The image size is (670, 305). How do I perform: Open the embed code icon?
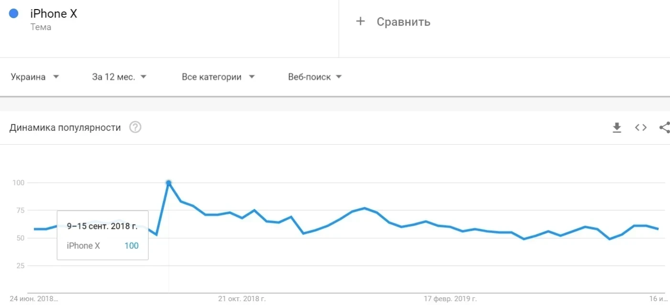click(x=641, y=127)
